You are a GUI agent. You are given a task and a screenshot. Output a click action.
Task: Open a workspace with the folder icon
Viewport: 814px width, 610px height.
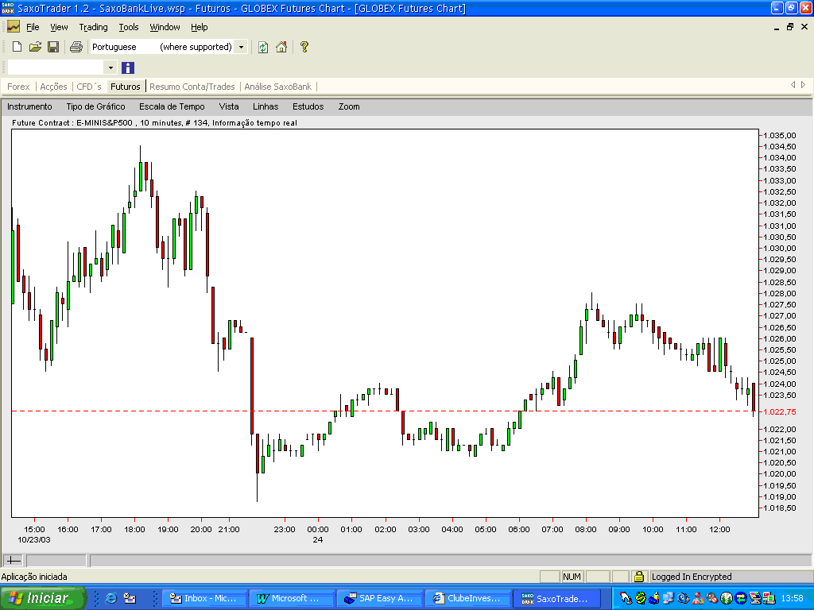pos(35,47)
